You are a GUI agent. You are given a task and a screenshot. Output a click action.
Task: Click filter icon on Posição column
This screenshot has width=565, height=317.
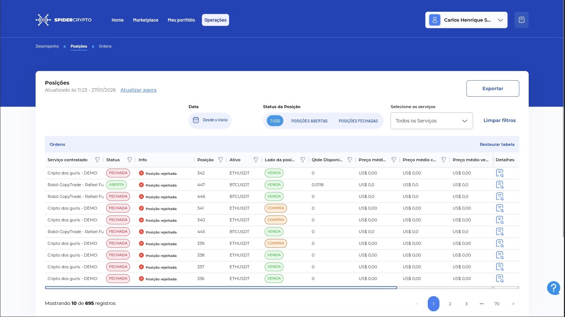tap(220, 160)
